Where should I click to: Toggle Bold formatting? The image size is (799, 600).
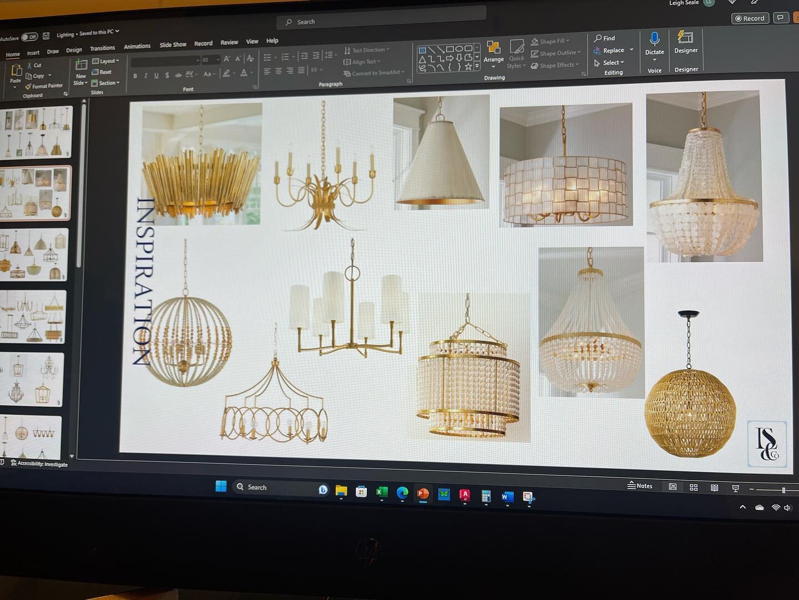pyautogui.click(x=135, y=76)
